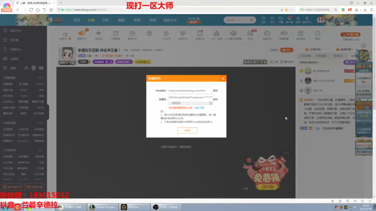Click the stream key text field

coord(190,98)
